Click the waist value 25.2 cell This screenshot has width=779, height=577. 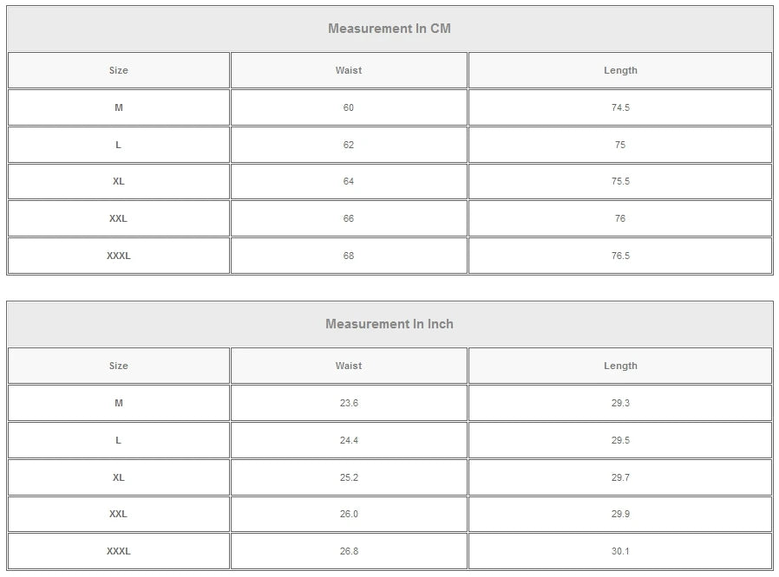click(x=349, y=477)
